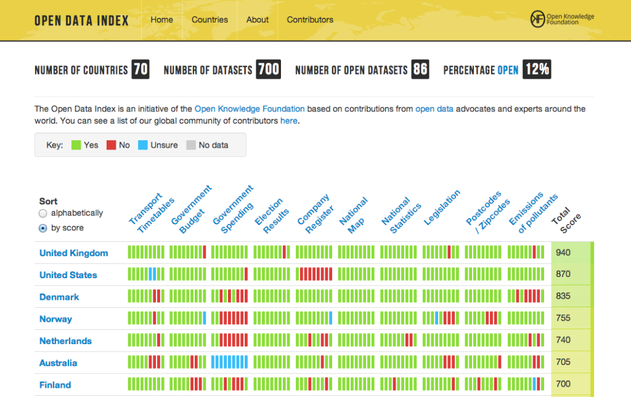Click the Open Knowledge Foundation logo
Viewport: 631px width, 397px height.
coord(562,19)
